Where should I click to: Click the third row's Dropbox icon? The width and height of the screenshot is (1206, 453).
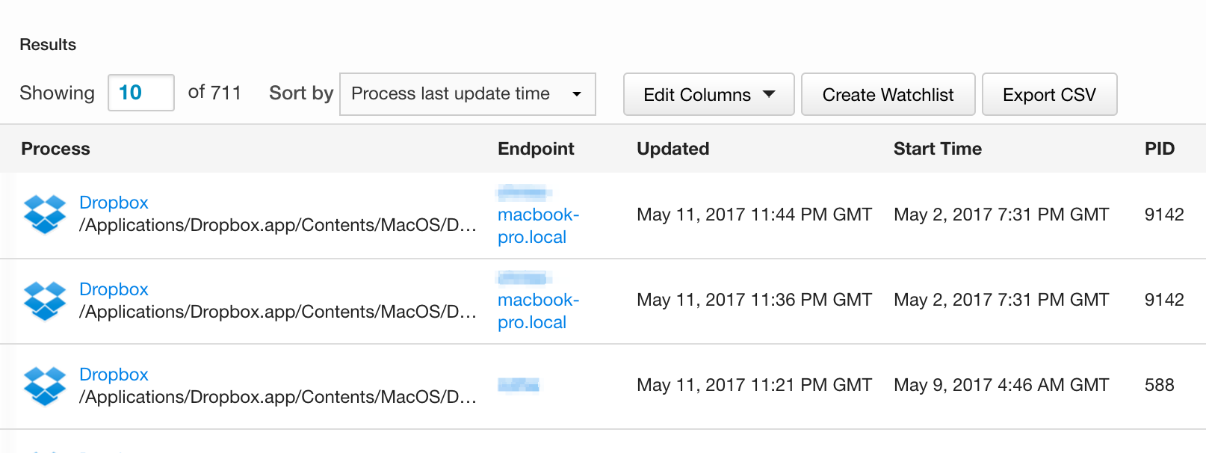[x=45, y=386]
